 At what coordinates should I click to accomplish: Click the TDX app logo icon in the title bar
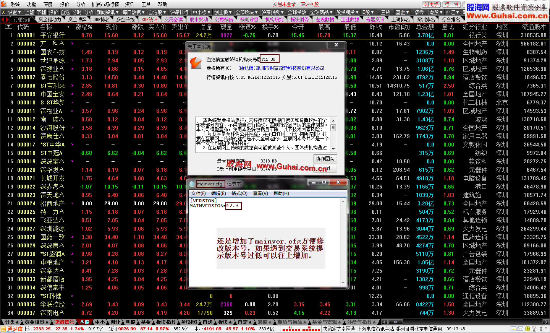pos(3,4)
